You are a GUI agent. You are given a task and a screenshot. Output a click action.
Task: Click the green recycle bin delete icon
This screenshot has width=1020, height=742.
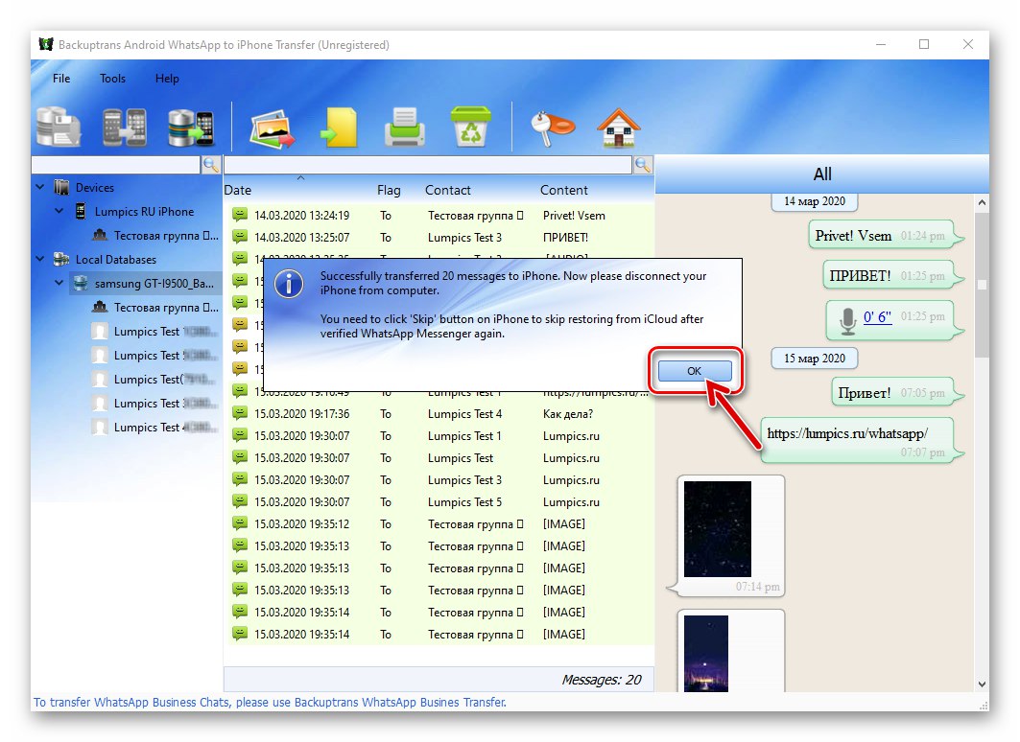click(x=470, y=127)
